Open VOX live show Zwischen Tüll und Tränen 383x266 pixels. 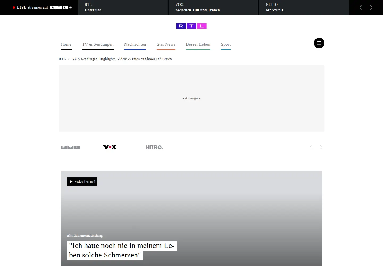(x=214, y=7)
